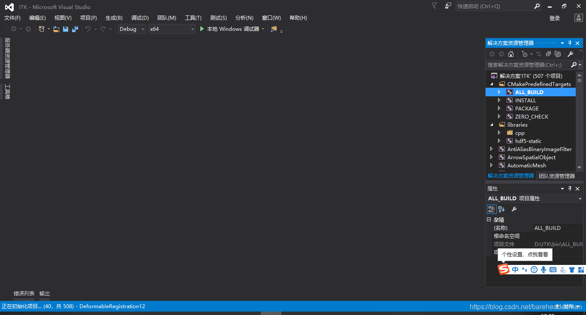Toggle auto-hide pin on 属性 panel
Viewport: 586px width, 315px height.
[x=570, y=189]
